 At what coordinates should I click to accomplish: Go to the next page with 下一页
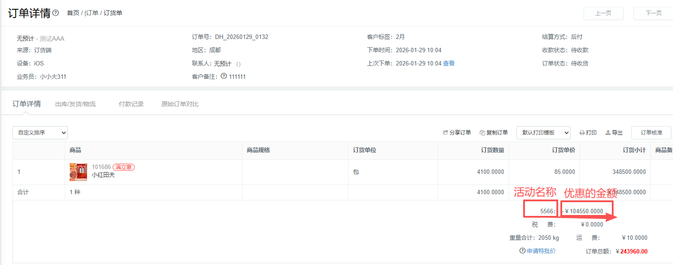pyautogui.click(x=653, y=13)
